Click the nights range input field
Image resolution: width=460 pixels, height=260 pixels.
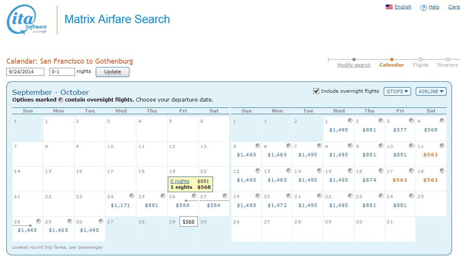(x=62, y=72)
